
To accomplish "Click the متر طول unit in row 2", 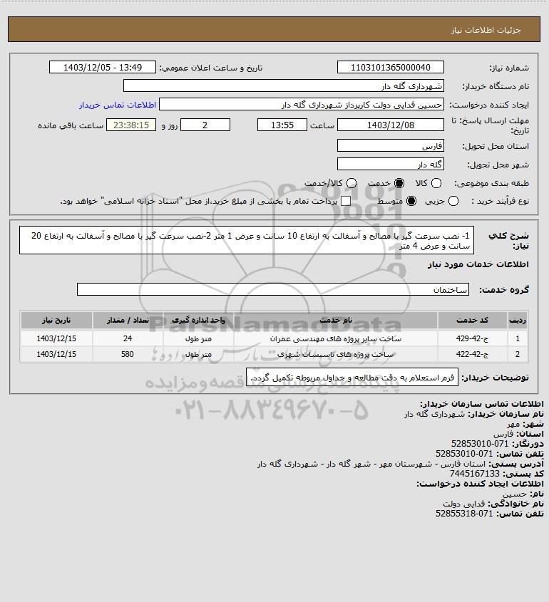I will pyautogui.click(x=199, y=354).
